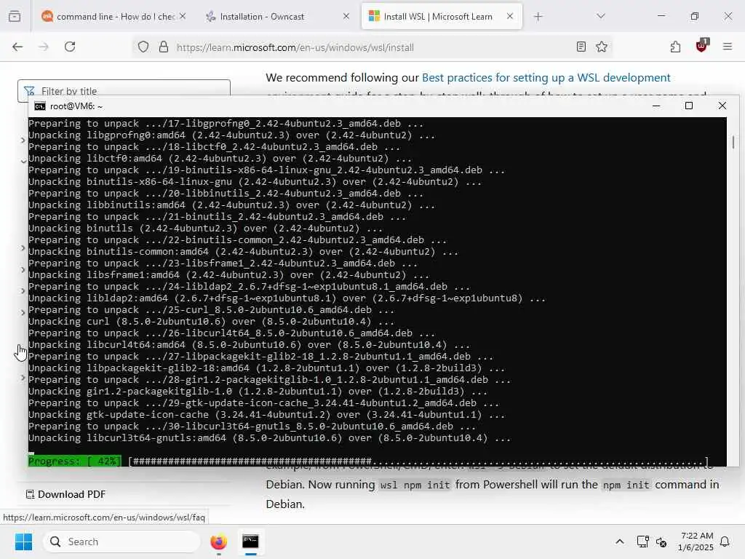Open Windows Start menu

23,542
